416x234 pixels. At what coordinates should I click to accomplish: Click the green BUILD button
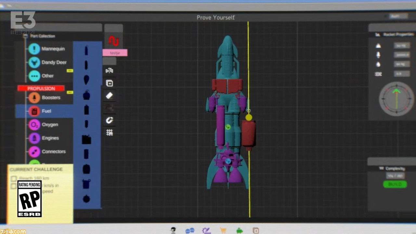click(395, 185)
